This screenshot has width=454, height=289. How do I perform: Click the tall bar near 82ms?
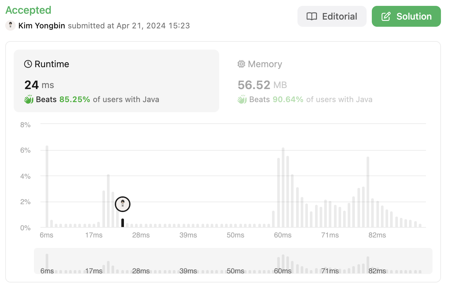click(x=368, y=192)
